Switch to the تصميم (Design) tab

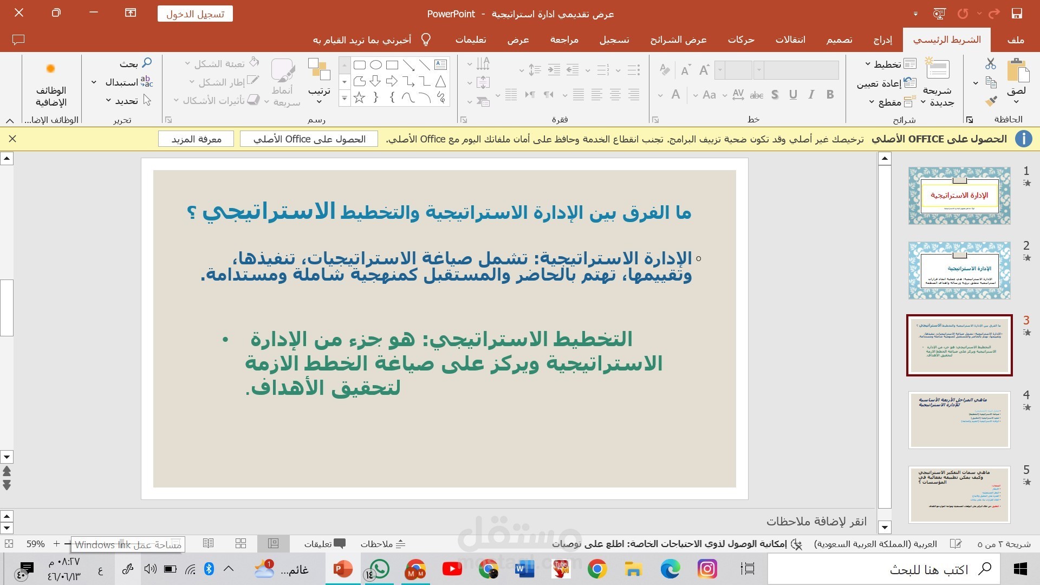(840, 40)
